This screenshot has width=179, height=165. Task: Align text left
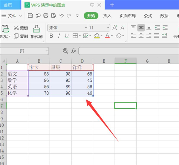click(133, 36)
